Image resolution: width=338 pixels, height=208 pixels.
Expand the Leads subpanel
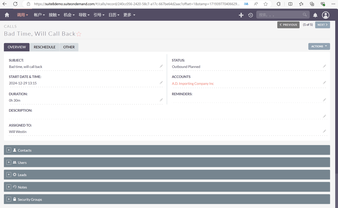9,175
